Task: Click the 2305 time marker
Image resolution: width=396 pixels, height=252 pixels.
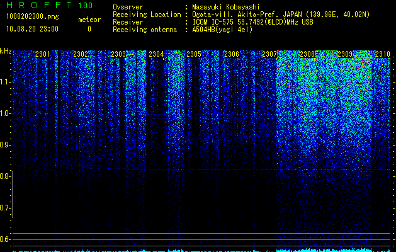Action: (194, 54)
